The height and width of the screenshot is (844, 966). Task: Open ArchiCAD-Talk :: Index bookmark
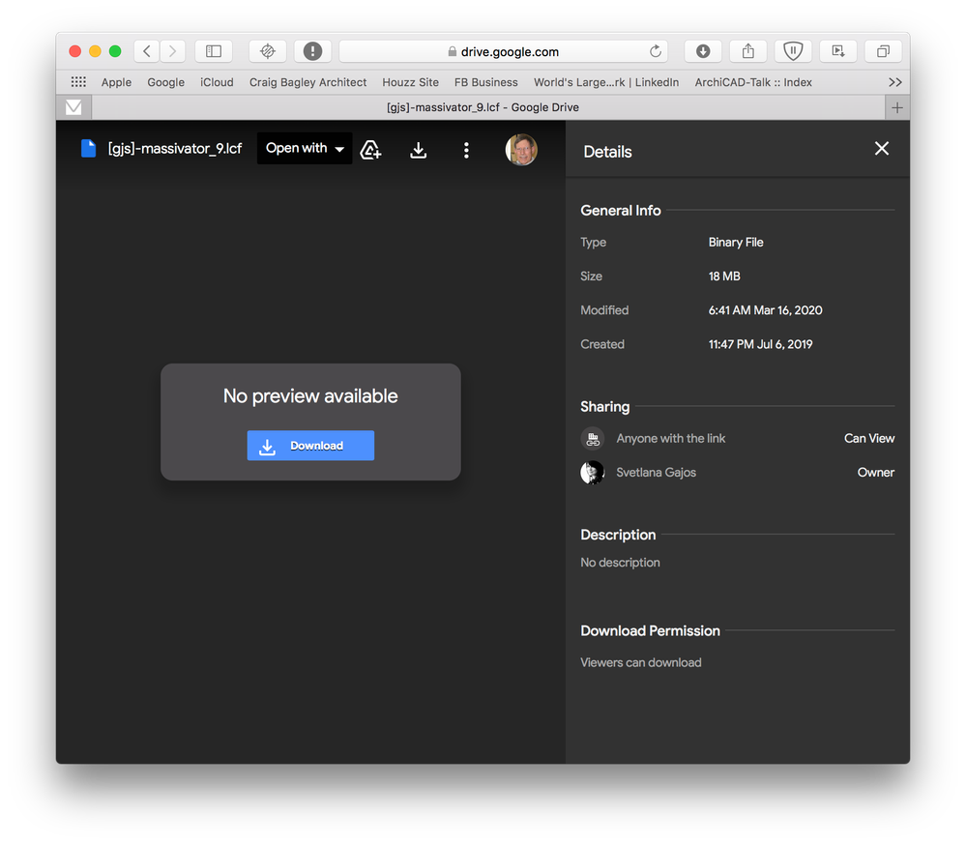(753, 82)
